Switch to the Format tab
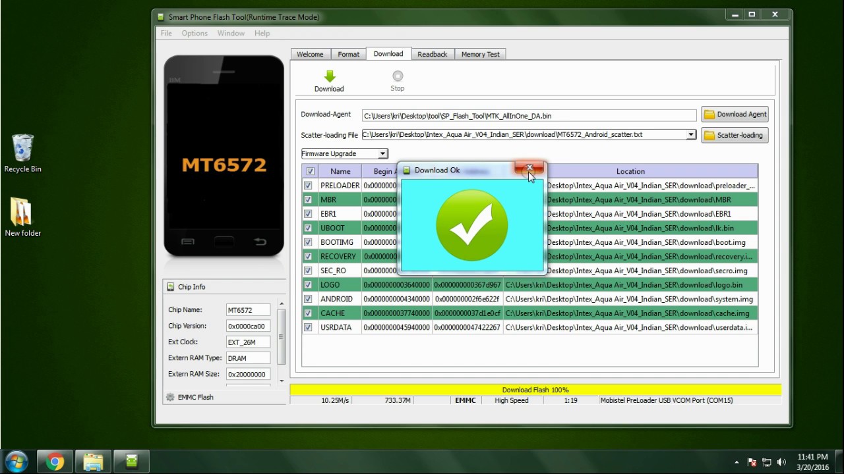The image size is (844, 474). (x=349, y=54)
